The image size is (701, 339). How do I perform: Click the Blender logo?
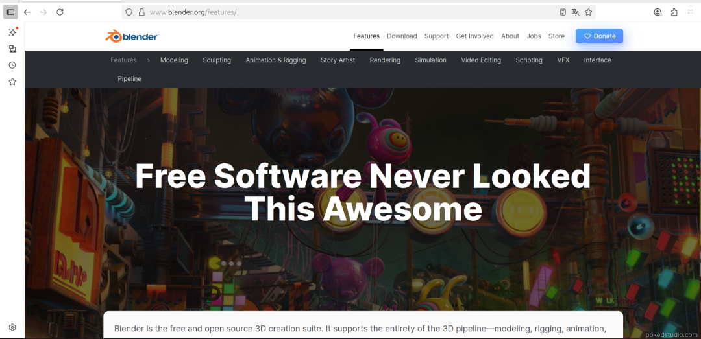(x=132, y=36)
